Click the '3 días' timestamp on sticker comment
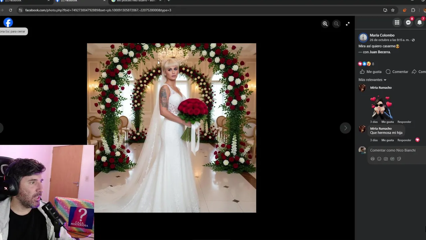 click(x=374, y=122)
